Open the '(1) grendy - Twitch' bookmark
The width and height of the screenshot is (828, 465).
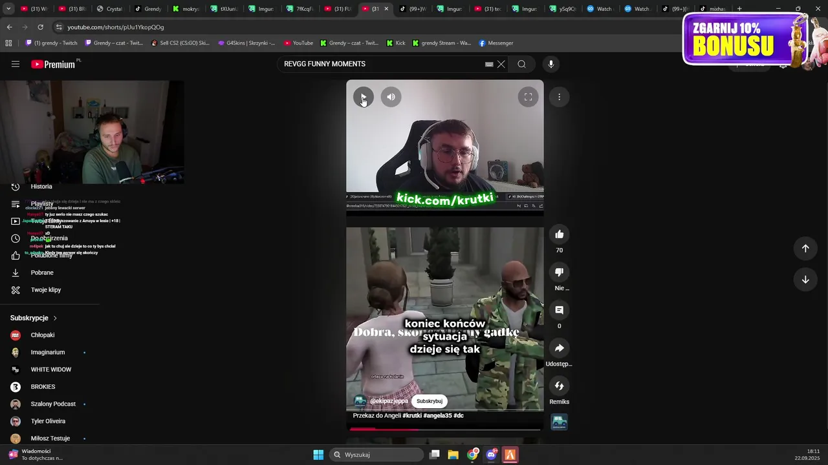coord(51,43)
